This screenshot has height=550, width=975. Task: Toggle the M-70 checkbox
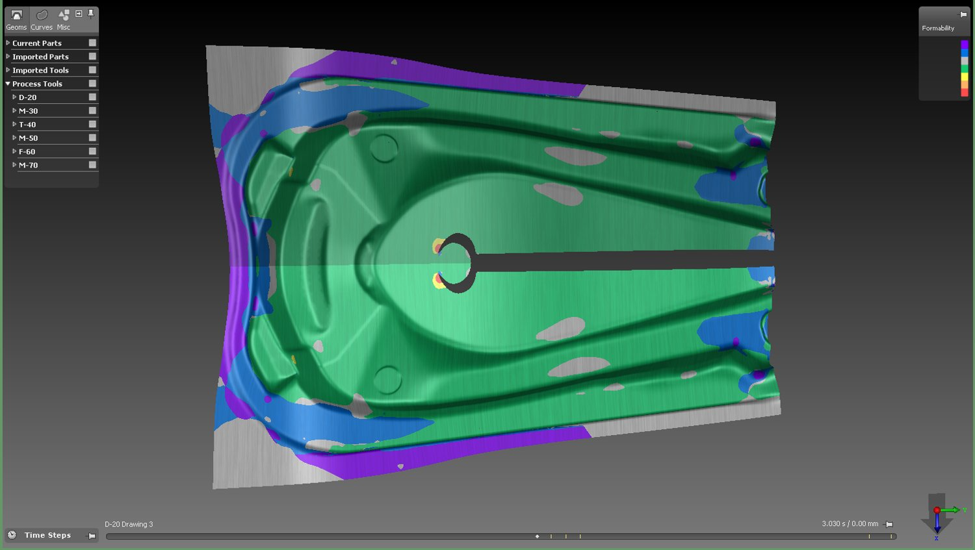(92, 165)
